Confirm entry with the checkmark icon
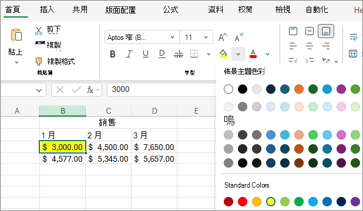The width and height of the screenshot is (363, 211). [x=76, y=90]
